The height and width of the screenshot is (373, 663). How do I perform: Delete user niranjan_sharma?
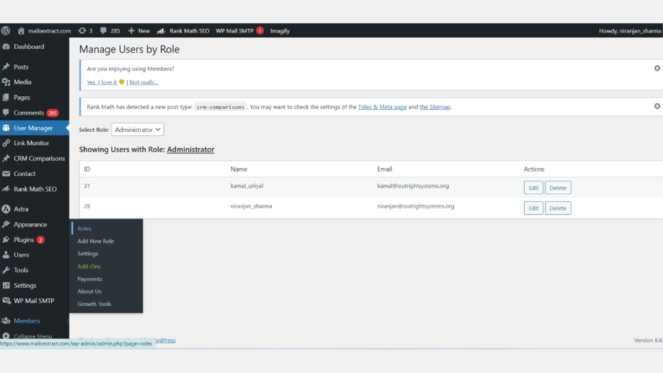click(557, 208)
